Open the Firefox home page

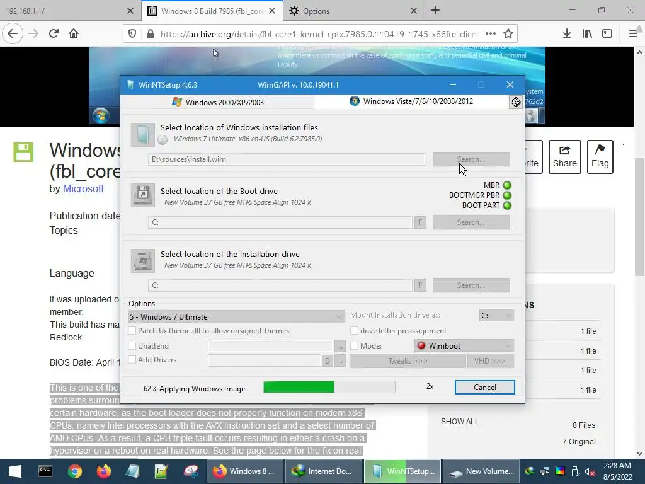click(74, 34)
